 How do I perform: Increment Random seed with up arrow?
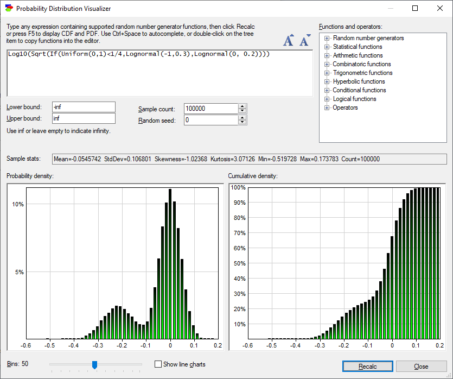pyautogui.click(x=243, y=117)
